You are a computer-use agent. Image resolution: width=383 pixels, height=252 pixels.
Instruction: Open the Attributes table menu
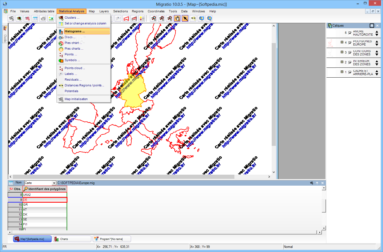pos(44,11)
